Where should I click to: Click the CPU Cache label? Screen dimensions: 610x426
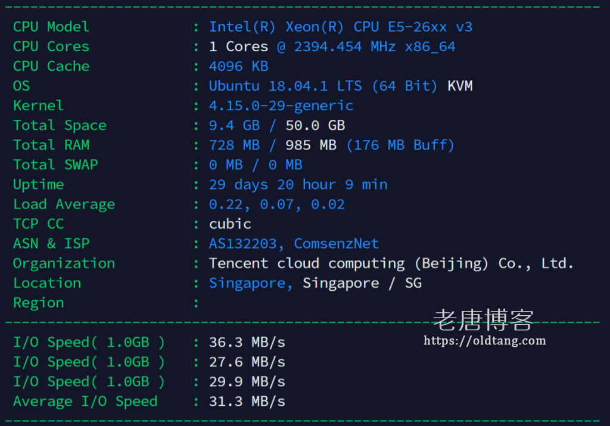tap(51, 66)
